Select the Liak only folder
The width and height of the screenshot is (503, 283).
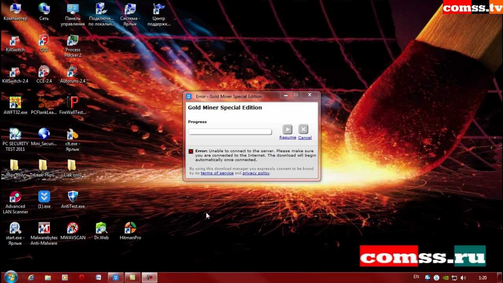point(73,168)
